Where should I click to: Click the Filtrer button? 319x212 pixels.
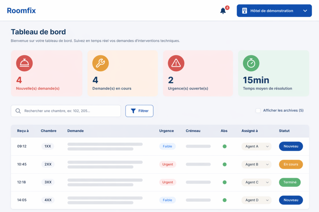(139, 111)
